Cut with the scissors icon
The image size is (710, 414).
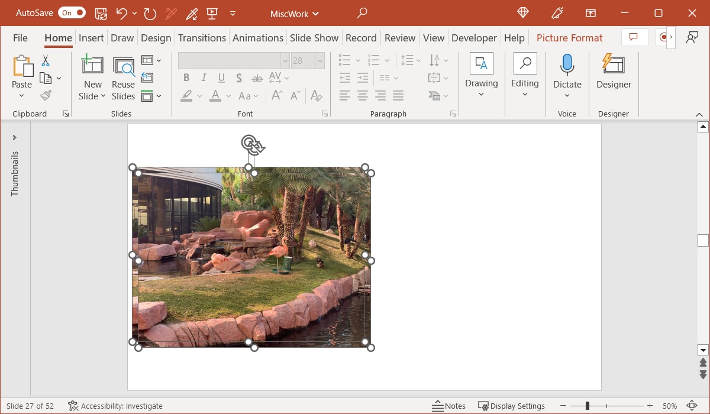tap(45, 60)
